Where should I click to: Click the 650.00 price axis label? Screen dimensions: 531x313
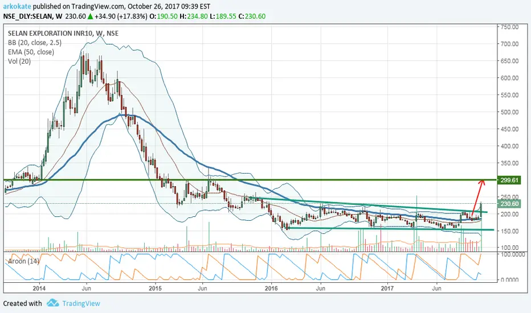tap(510, 61)
